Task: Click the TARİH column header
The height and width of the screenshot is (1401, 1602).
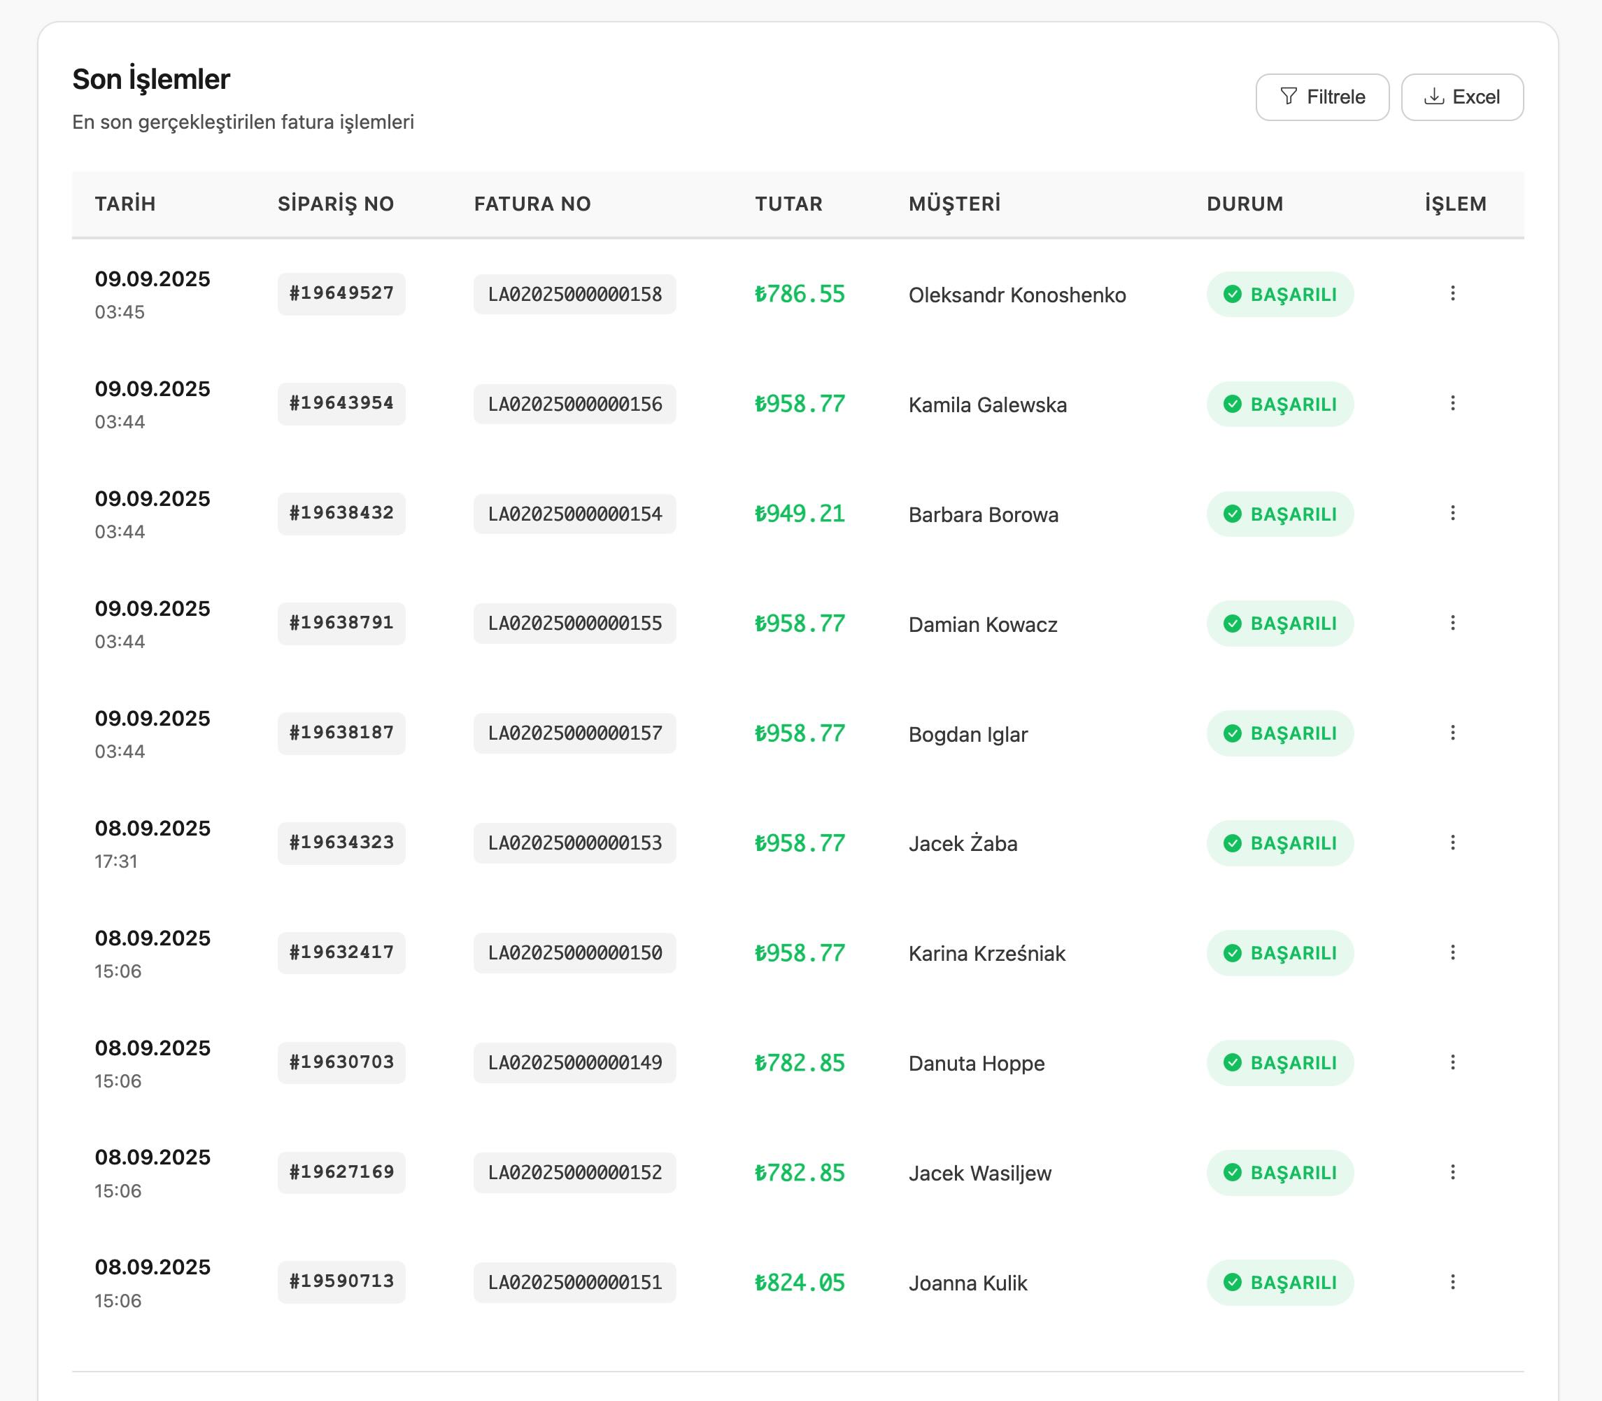Action: click(x=125, y=204)
